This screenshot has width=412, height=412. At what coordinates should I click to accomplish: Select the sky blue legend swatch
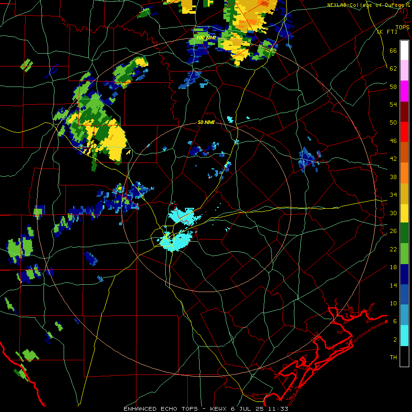pyautogui.click(x=404, y=315)
